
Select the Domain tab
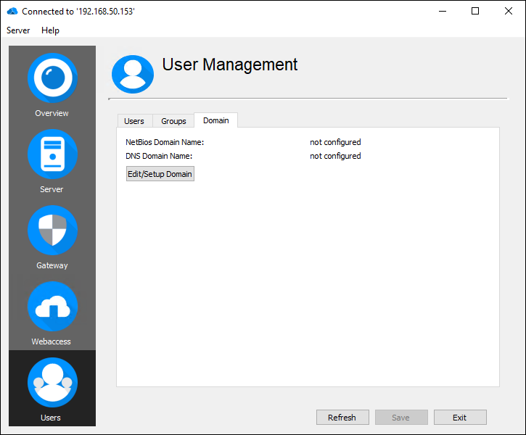tap(215, 120)
